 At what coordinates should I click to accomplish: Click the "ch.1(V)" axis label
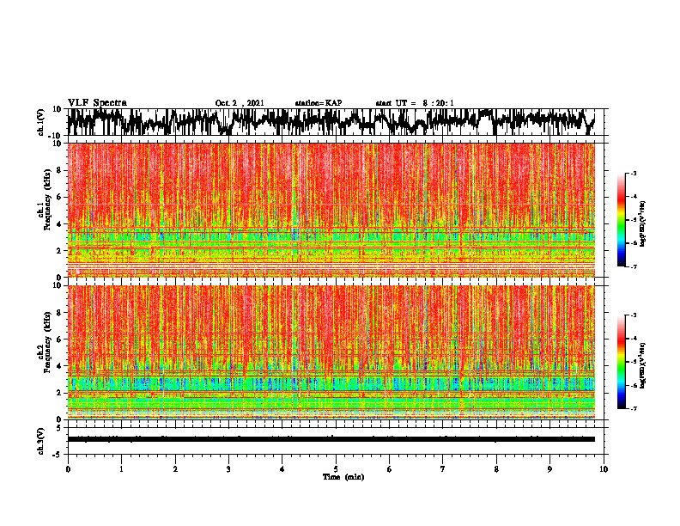(x=41, y=122)
